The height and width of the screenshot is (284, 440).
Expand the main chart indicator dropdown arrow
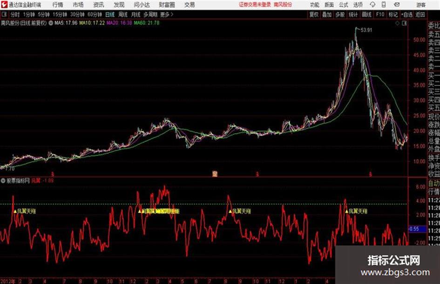(51, 23)
